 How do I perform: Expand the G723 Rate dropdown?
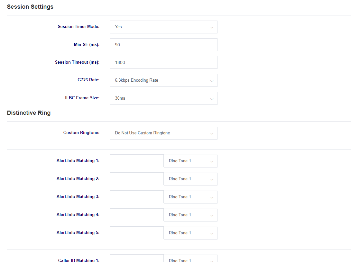click(x=163, y=80)
